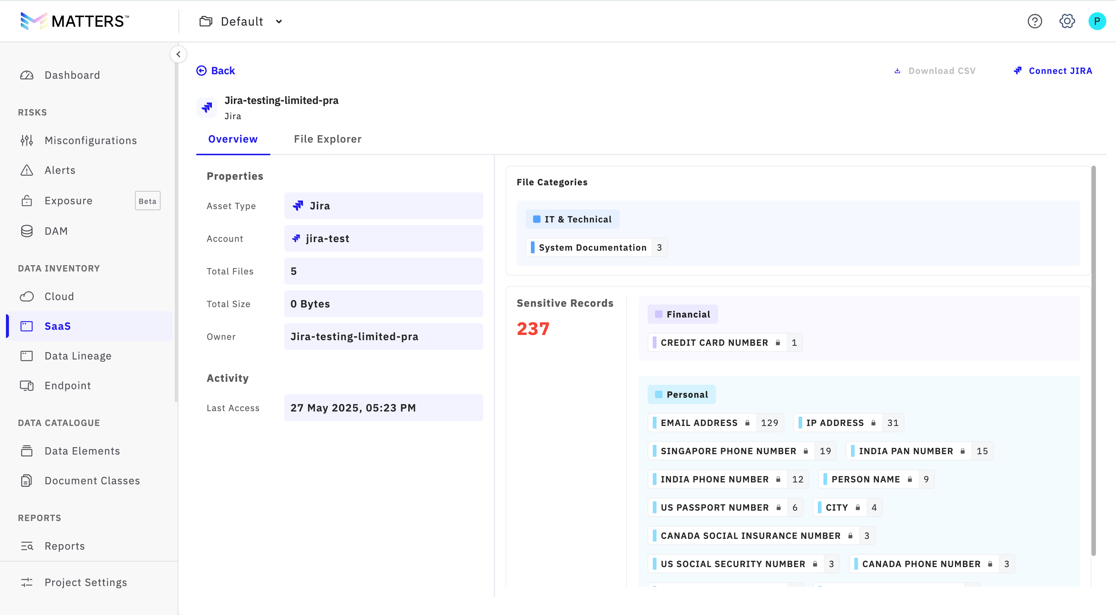
Task: Click the System Documentation category chip
Action: (596, 248)
